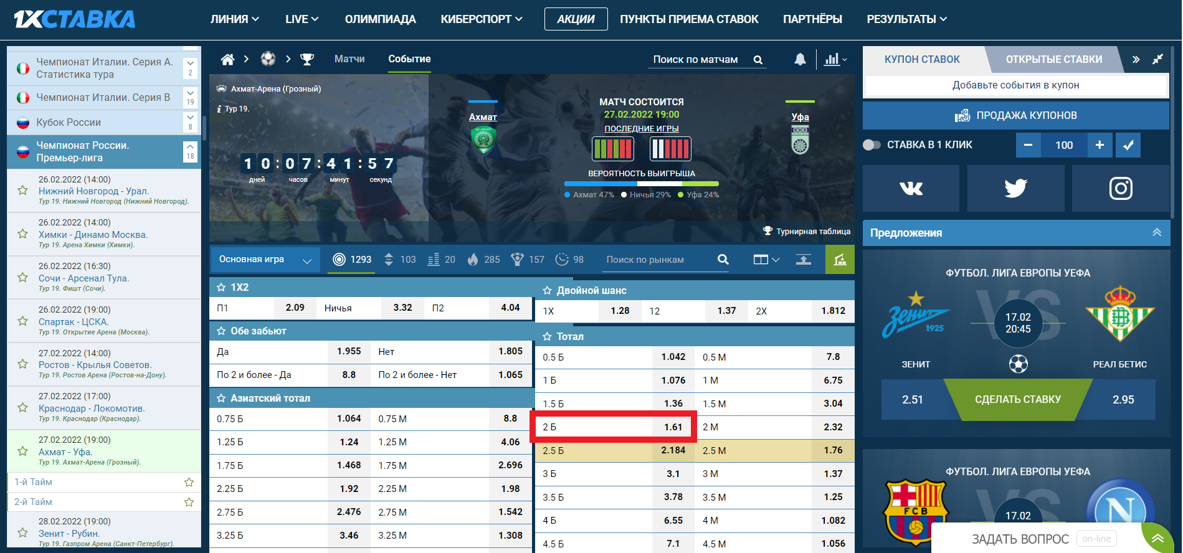Open the green field view icon

tap(840, 260)
